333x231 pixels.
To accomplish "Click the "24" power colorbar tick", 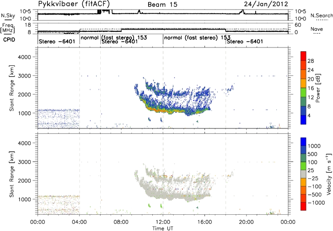I will [x=311, y=70].
